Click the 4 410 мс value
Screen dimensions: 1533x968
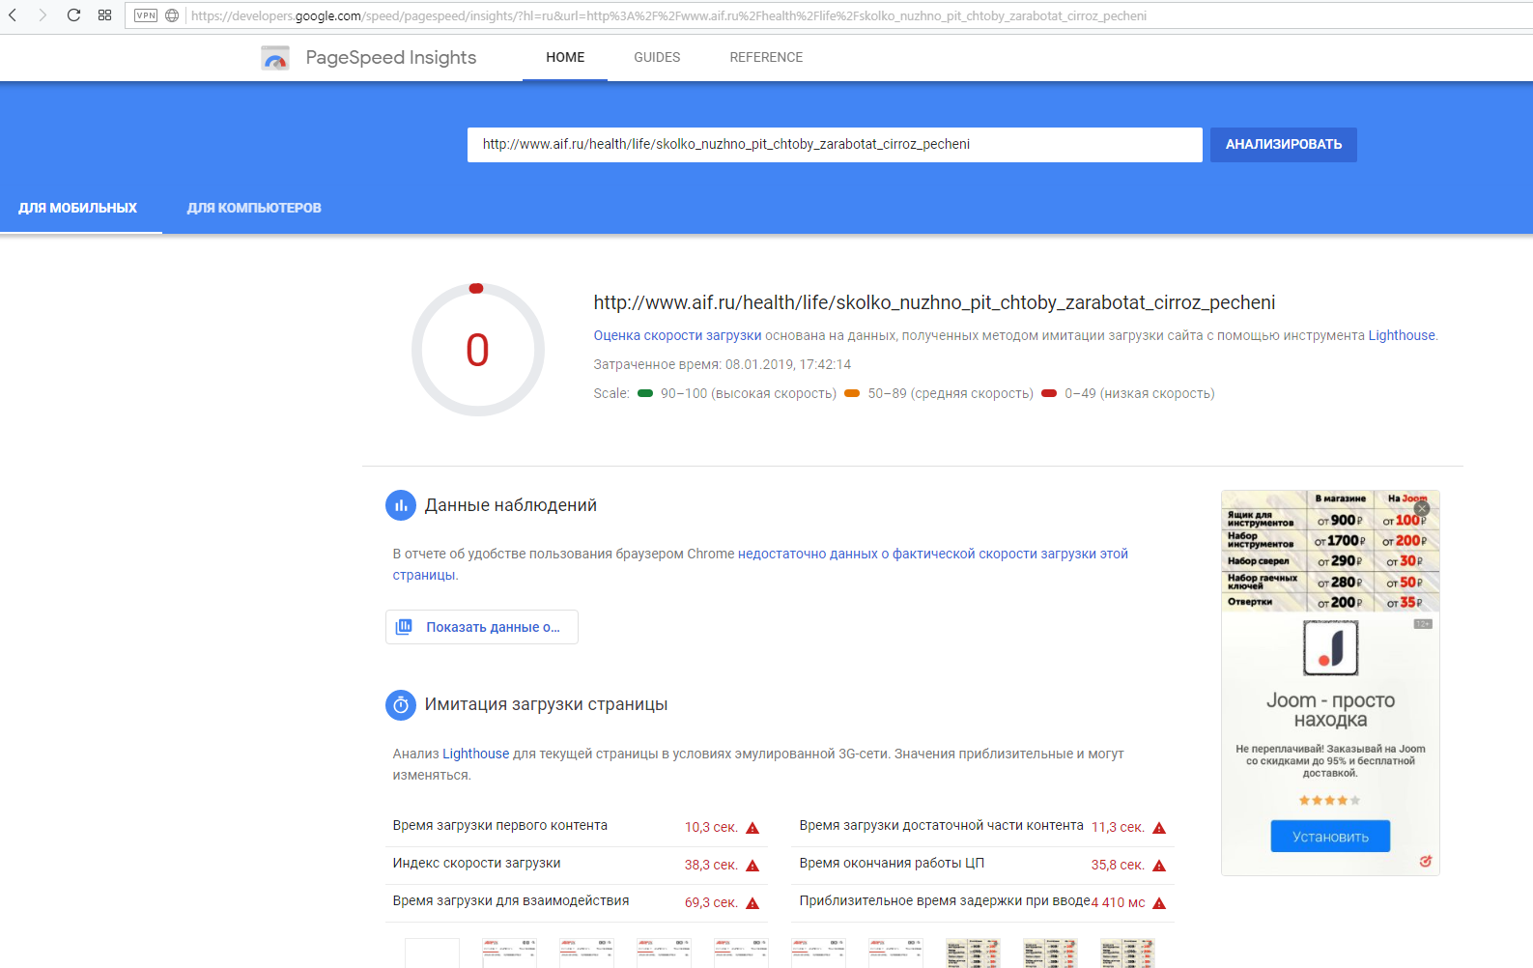point(1119,903)
